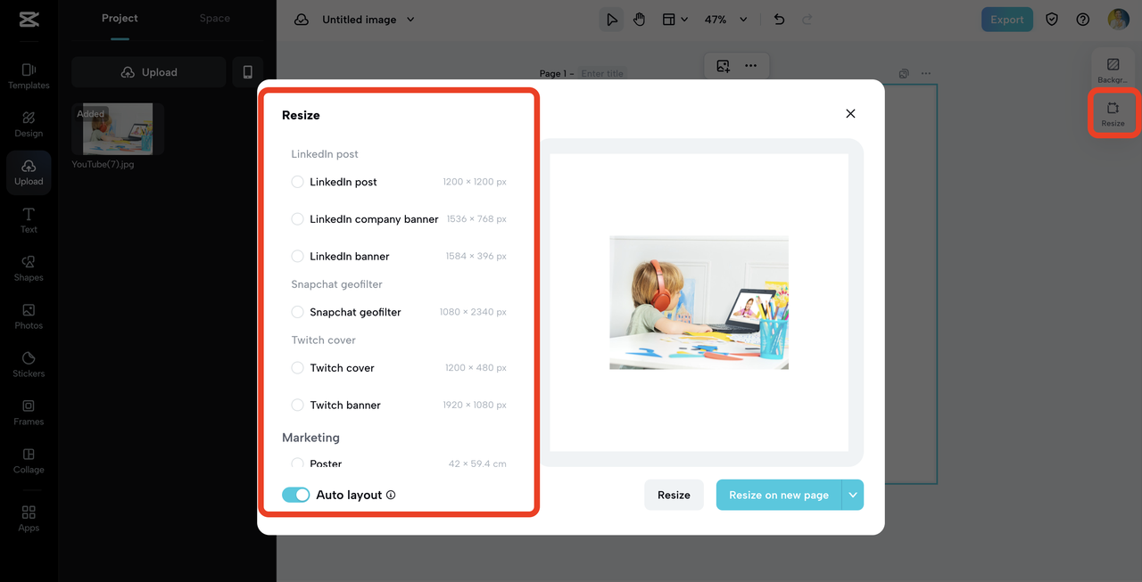
Task: Click the add image icon above canvas
Action: click(723, 66)
